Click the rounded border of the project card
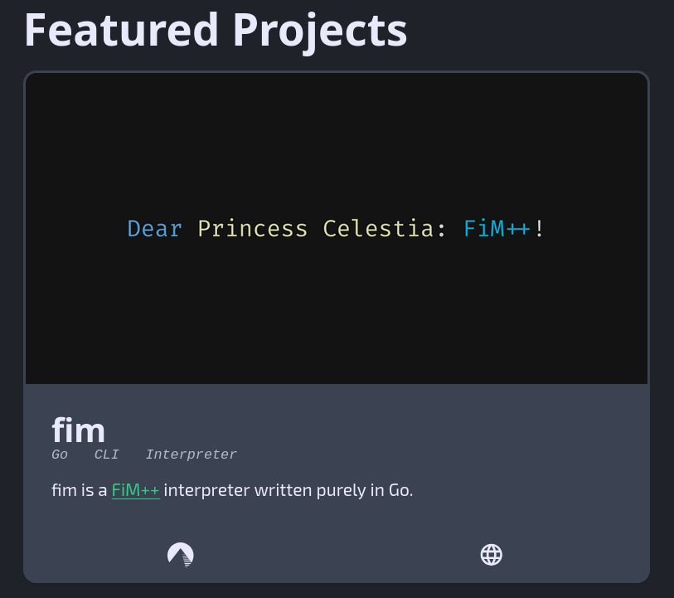 [336, 73]
